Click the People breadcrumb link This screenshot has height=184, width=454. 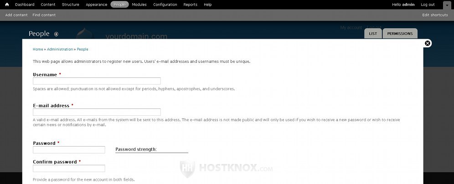[x=83, y=49]
